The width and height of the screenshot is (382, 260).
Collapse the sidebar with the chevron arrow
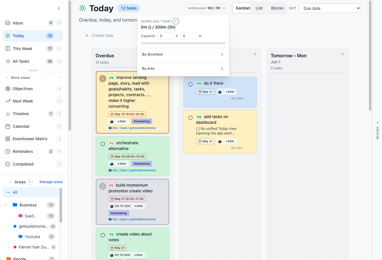tap(59, 8)
